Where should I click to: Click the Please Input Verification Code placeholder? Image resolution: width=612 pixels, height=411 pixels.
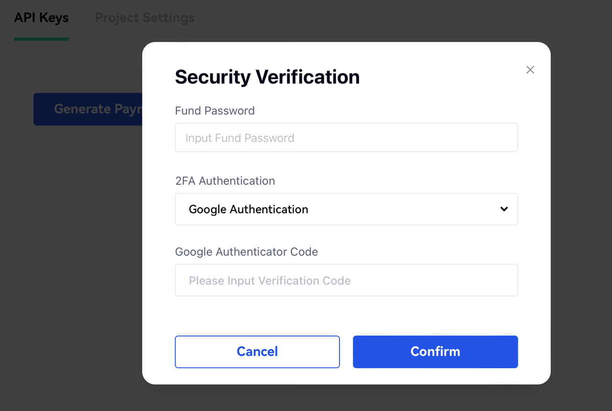[270, 281]
